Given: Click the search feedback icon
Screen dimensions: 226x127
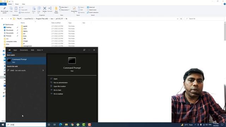Looking at the screenshot, I should click(84, 50).
